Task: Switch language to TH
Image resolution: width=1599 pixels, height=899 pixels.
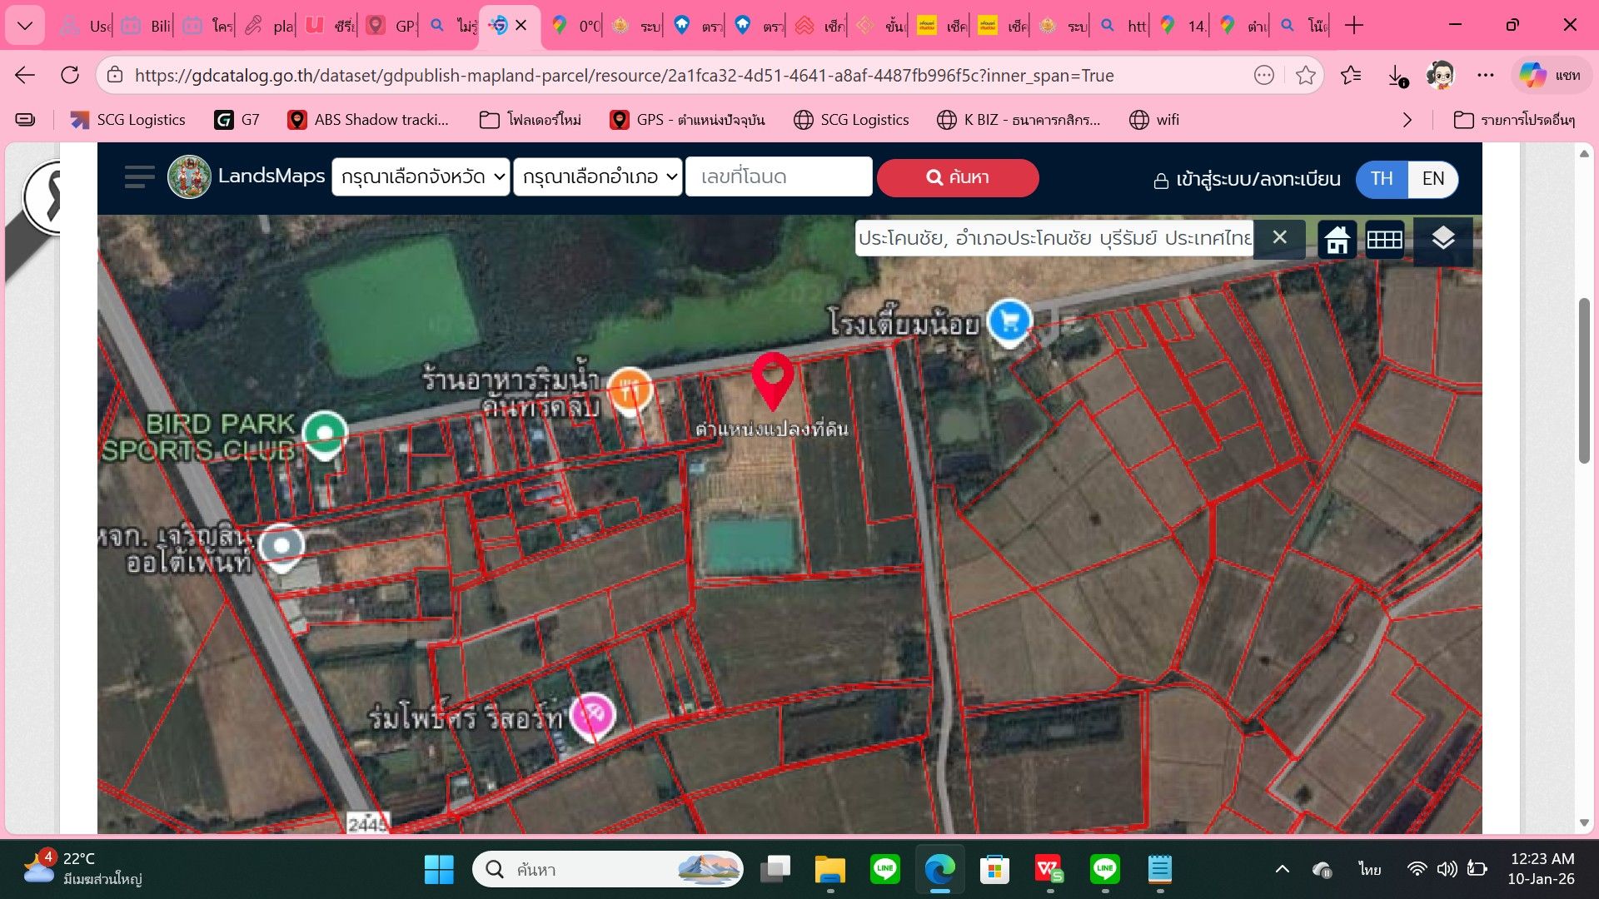Action: (1382, 179)
